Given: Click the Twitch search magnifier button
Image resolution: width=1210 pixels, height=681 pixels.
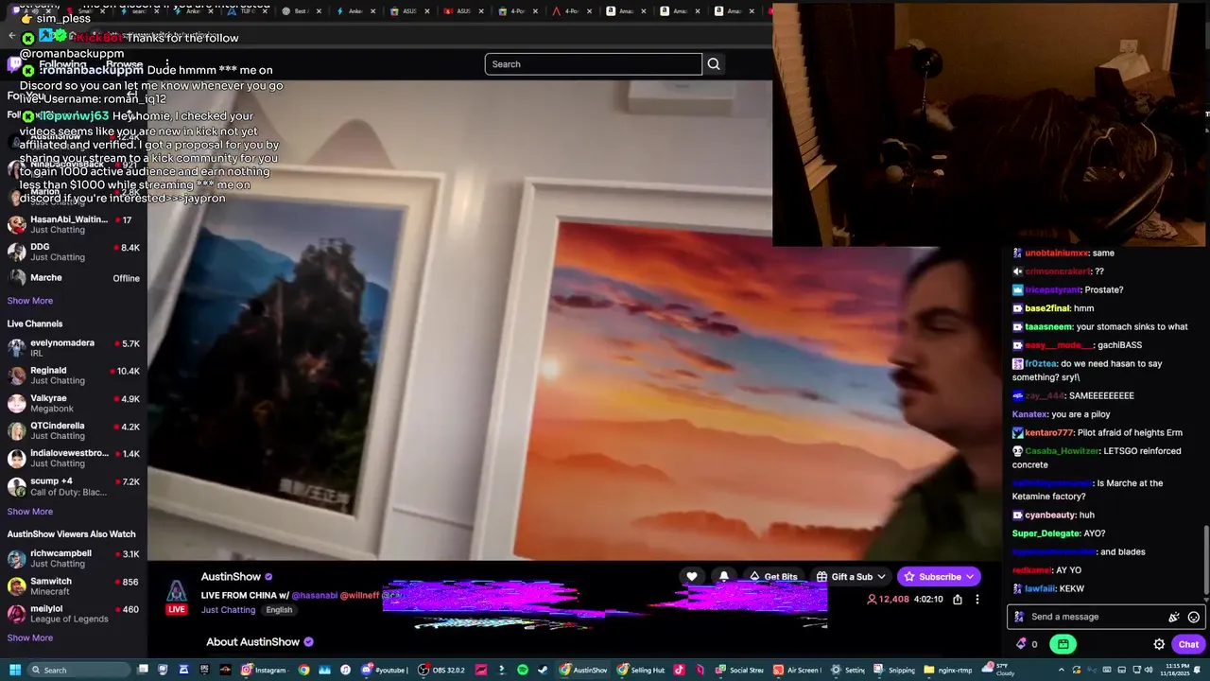Looking at the screenshot, I should (x=714, y=64).
